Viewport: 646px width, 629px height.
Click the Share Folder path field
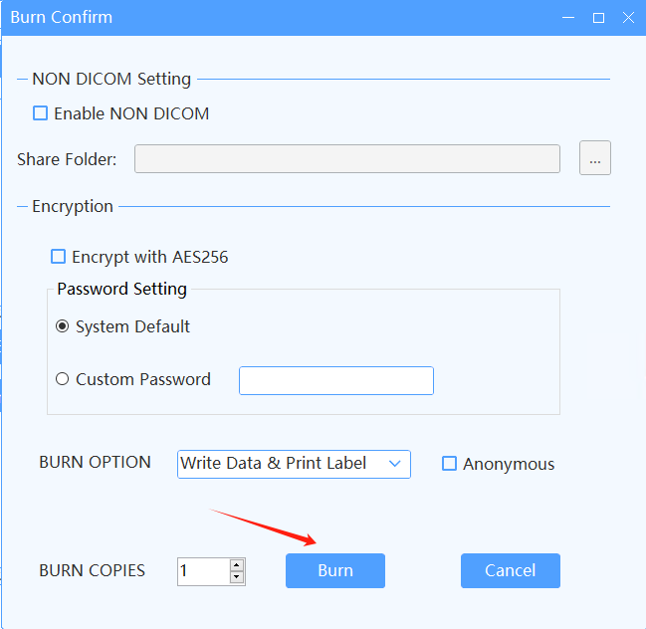(x=346, y=159)
